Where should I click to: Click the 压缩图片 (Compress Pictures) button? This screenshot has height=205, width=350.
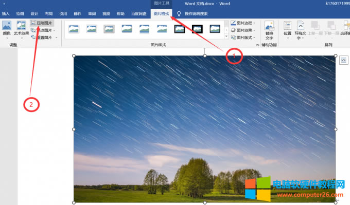42,23
